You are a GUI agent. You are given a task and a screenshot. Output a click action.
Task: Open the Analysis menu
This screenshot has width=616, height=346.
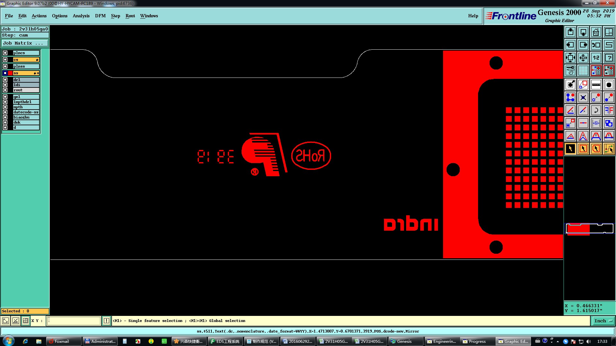(81, 16)
